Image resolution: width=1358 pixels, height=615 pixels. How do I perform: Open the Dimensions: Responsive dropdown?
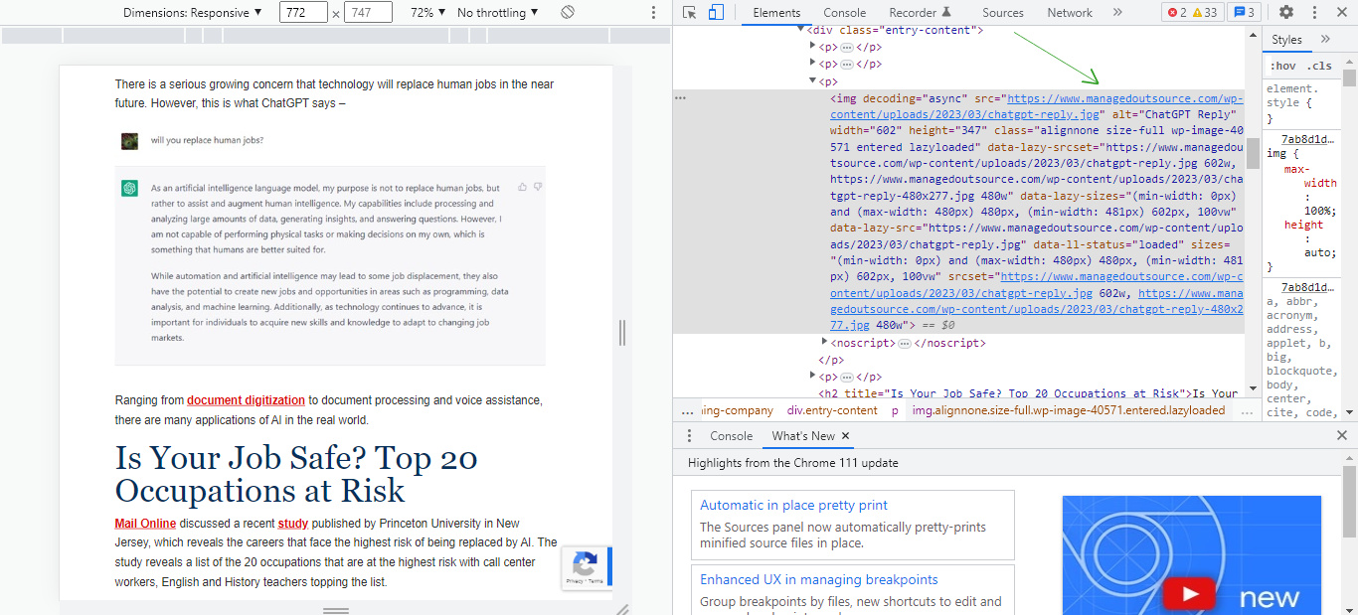[193, 13]
